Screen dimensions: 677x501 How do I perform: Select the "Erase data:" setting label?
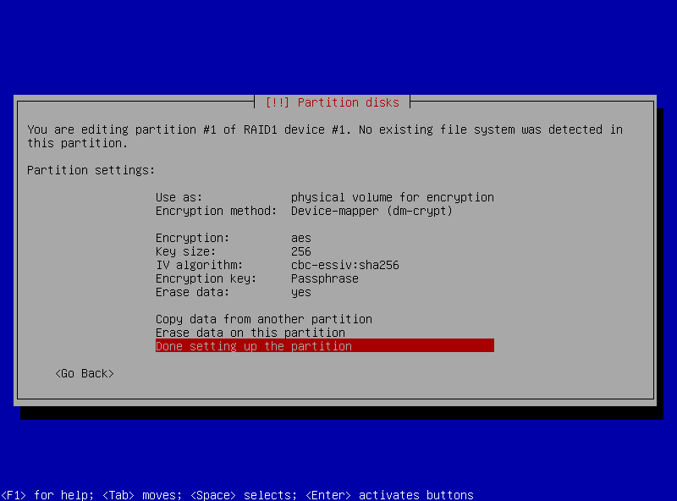192,292
